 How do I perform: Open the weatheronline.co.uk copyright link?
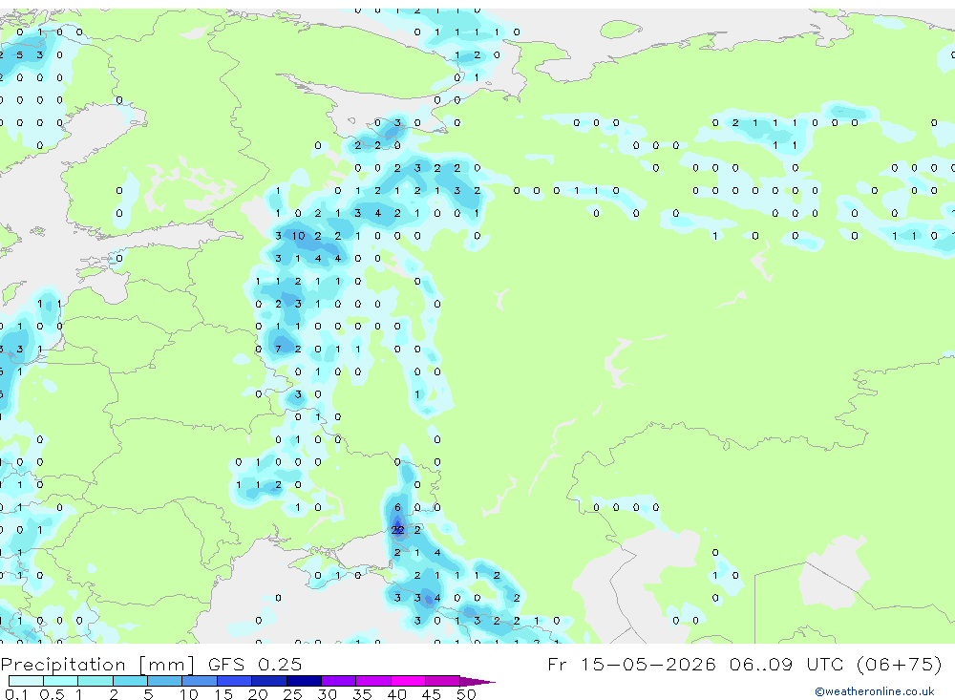875,691
